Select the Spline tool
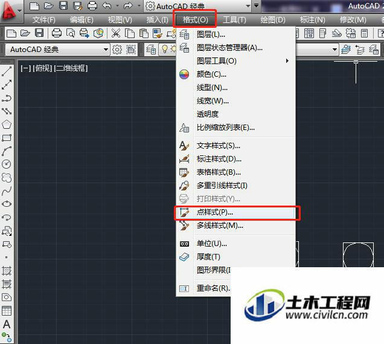Screen dimensions: 384x344 (x=7, y=191)
